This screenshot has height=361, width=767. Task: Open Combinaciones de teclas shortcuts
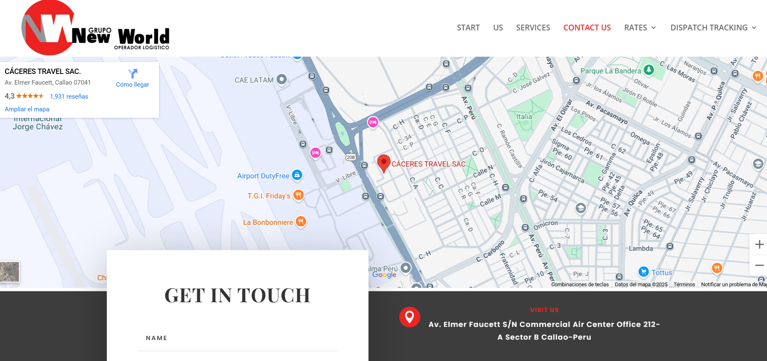point(580,284)
